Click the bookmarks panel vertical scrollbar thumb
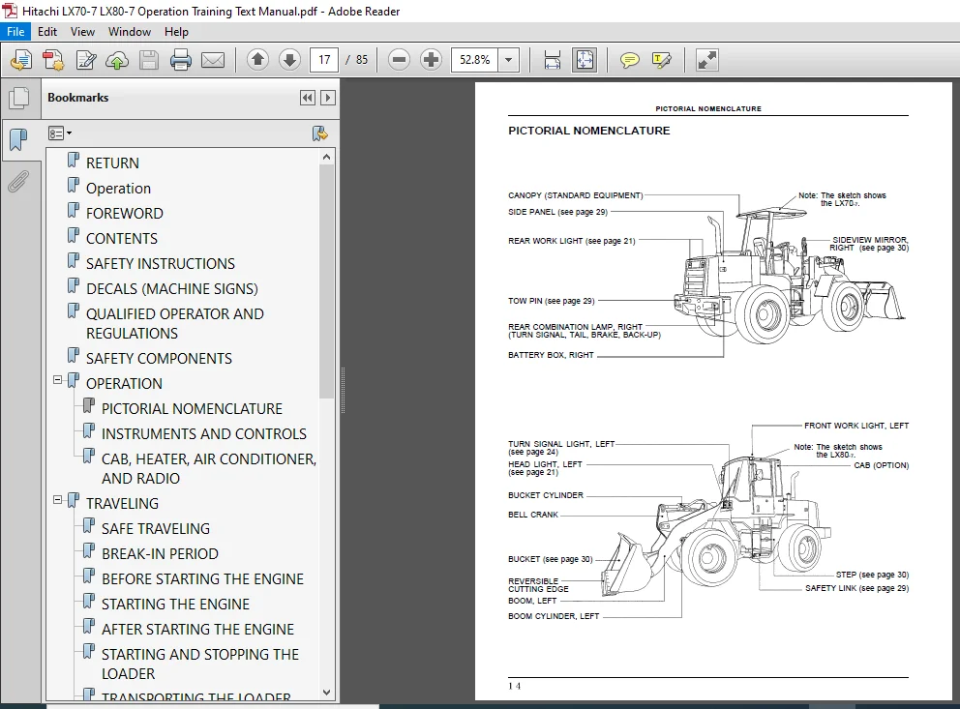960x709 pixels. [x=327, y=281]
